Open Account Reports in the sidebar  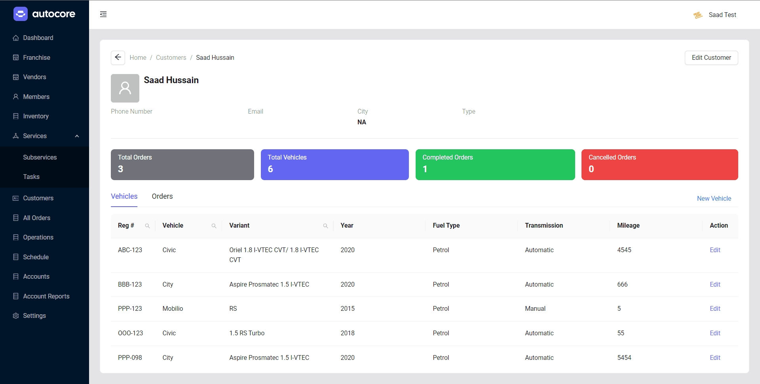[46, 296]
